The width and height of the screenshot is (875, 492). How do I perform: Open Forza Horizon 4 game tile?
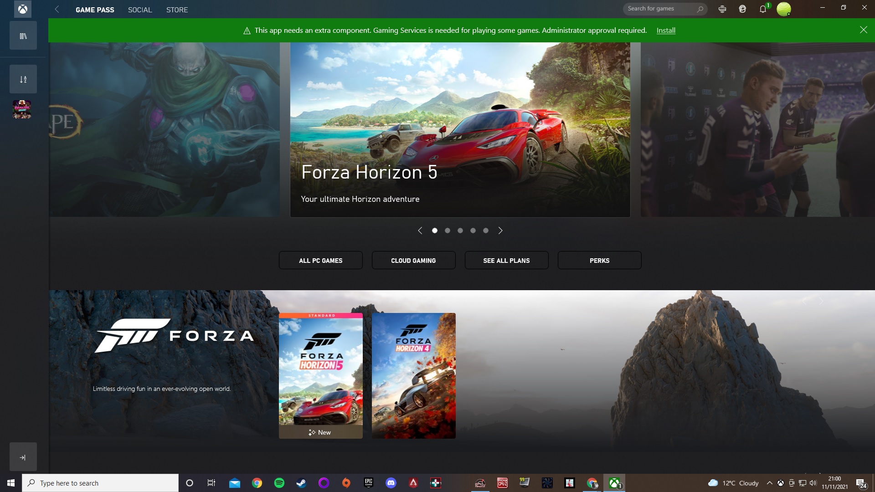click(x=414, y=375)
